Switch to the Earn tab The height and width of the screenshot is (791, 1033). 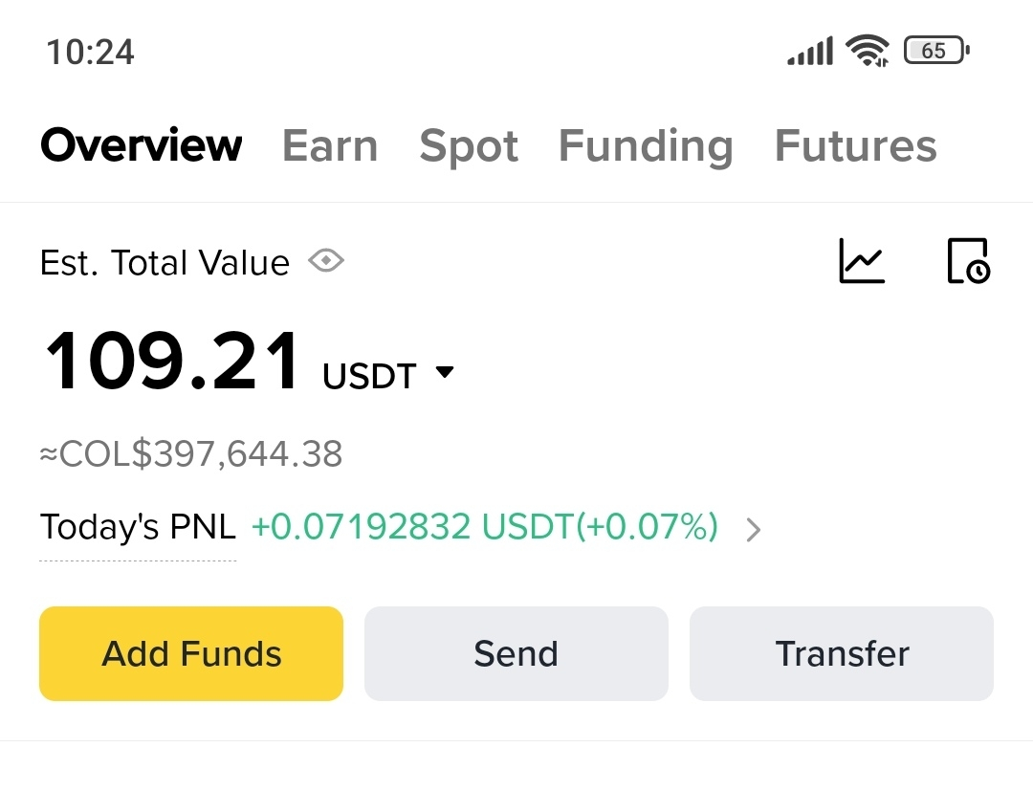coord(330,146)
